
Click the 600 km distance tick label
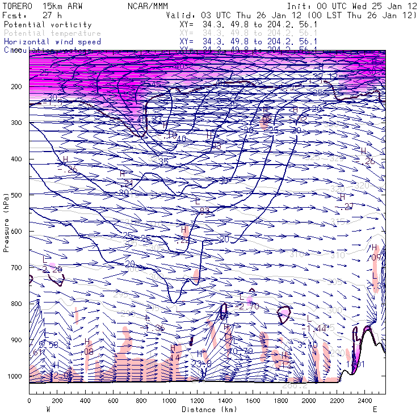coord(113,401)
